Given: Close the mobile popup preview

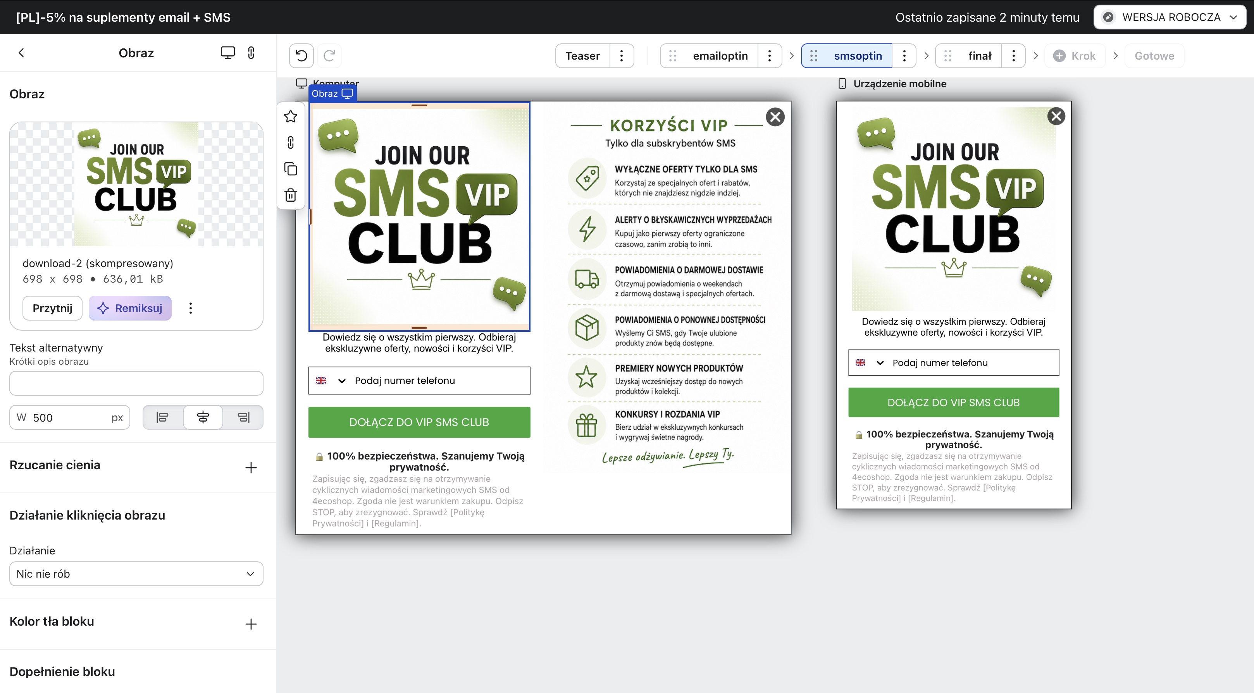Looking at the screenshot, I should coord(1056,116).
